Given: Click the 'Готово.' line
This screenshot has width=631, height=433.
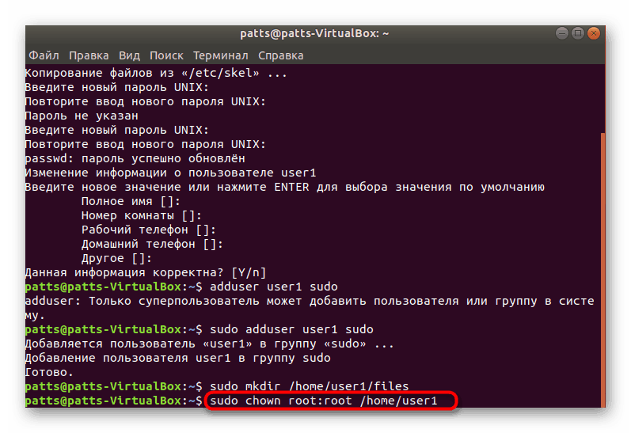Looking at the screenshot, I should (49, 373).
